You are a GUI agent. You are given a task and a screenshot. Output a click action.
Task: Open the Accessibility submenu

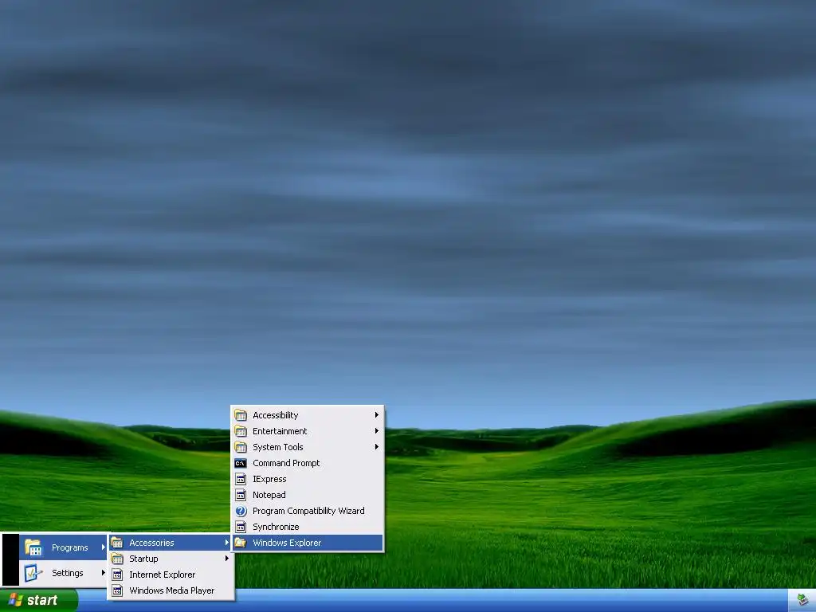[x=308, y=414]
